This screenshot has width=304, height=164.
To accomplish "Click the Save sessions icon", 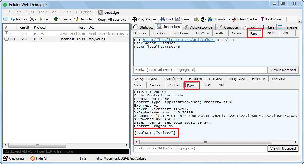I will click(178, 19).
